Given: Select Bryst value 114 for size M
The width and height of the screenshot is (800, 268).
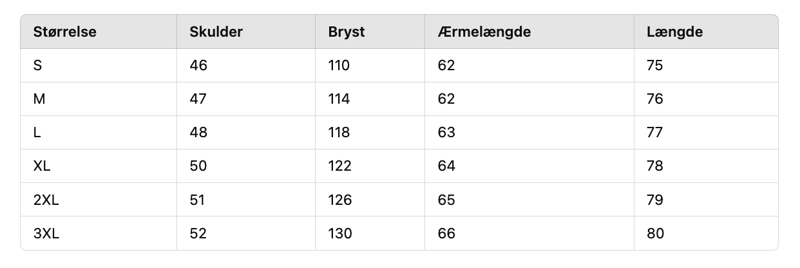Looking at the screenshot, I should tap(339, 99).
